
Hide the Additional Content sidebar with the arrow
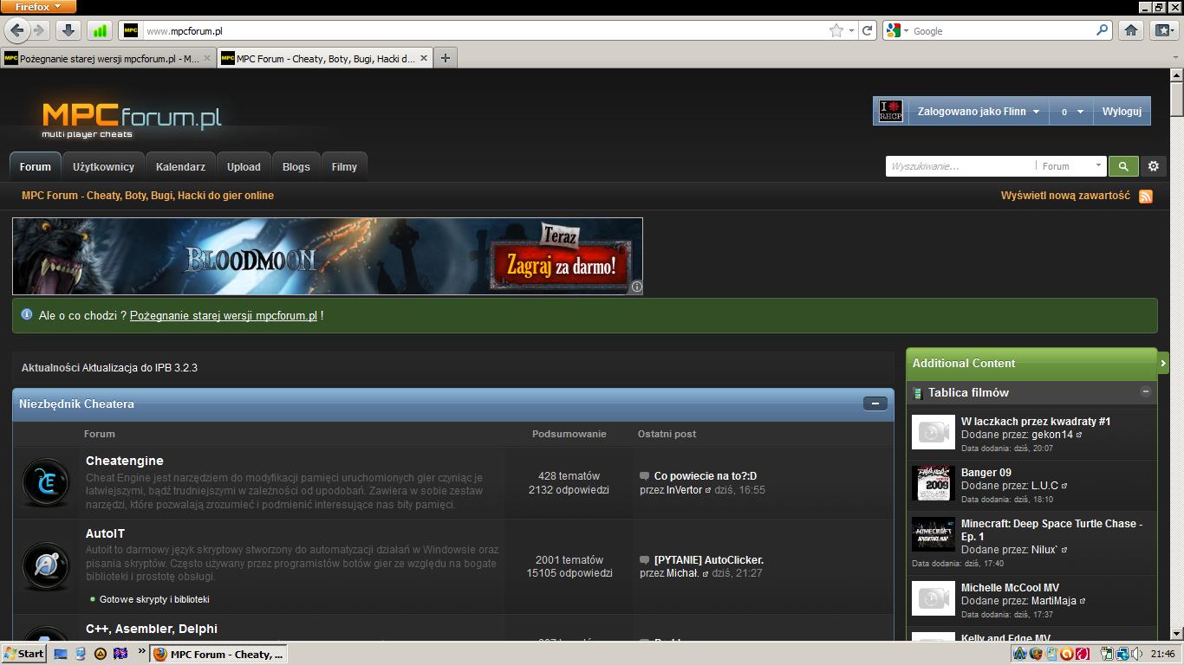coord(1163,364)
